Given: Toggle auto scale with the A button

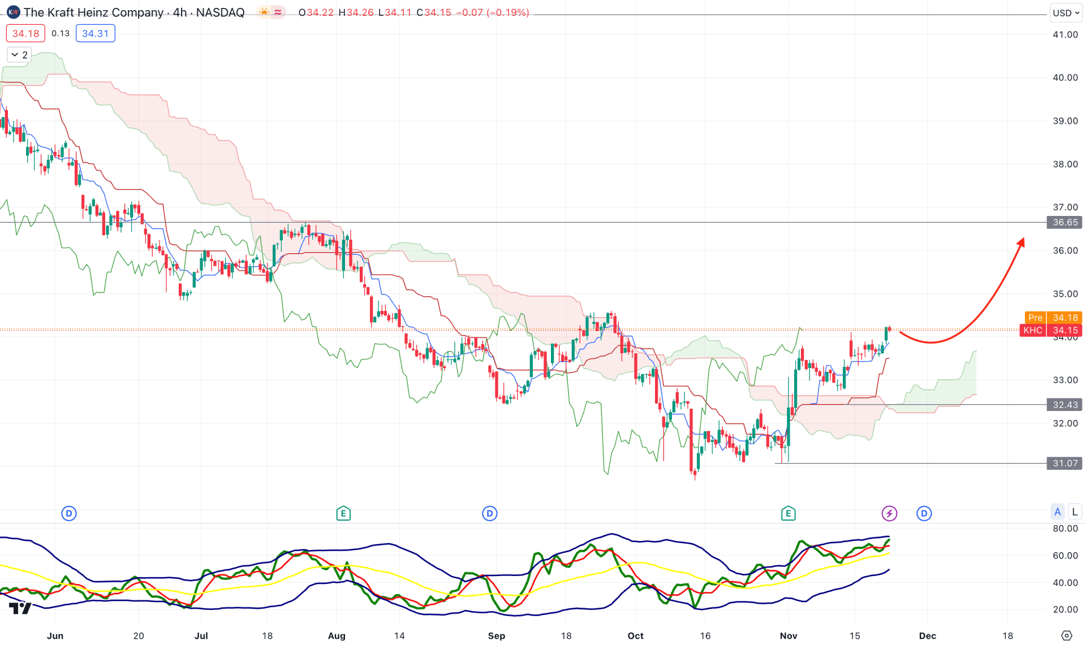Looking at the screenshot, I should 1058,512.
